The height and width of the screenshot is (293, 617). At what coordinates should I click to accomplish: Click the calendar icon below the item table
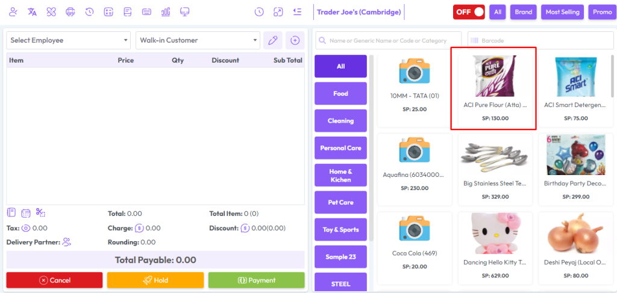click(x=26, y=213)
